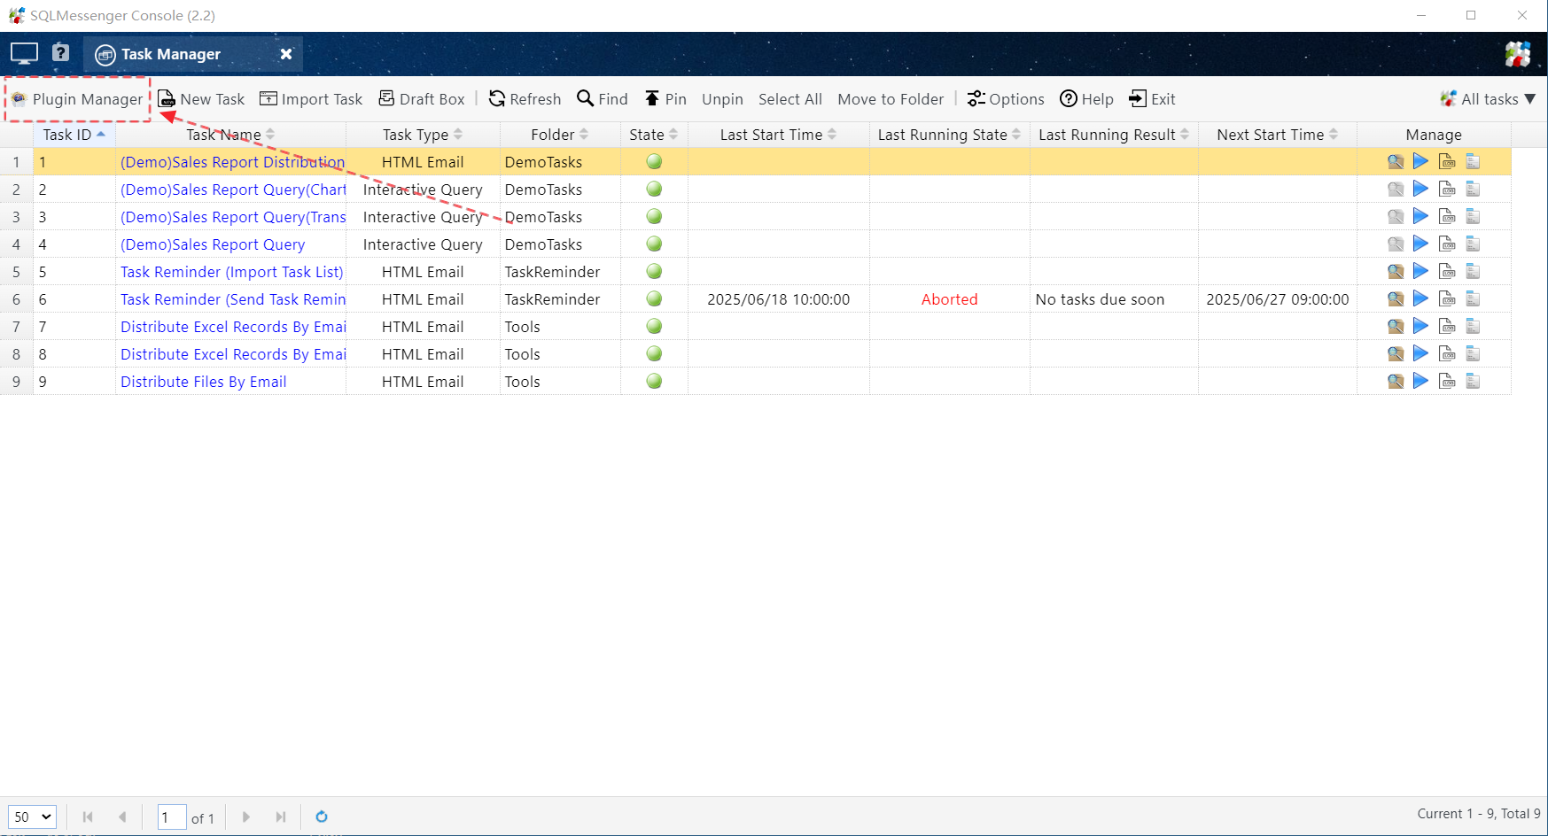Screen dimensions: 1548x836
Task: Run task ID 3 via play icon
Action: (x=1420, y=216)
